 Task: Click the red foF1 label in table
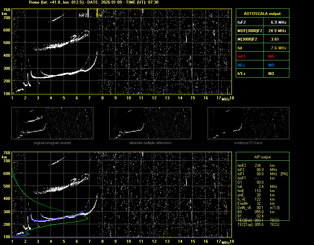pos(242,56)
